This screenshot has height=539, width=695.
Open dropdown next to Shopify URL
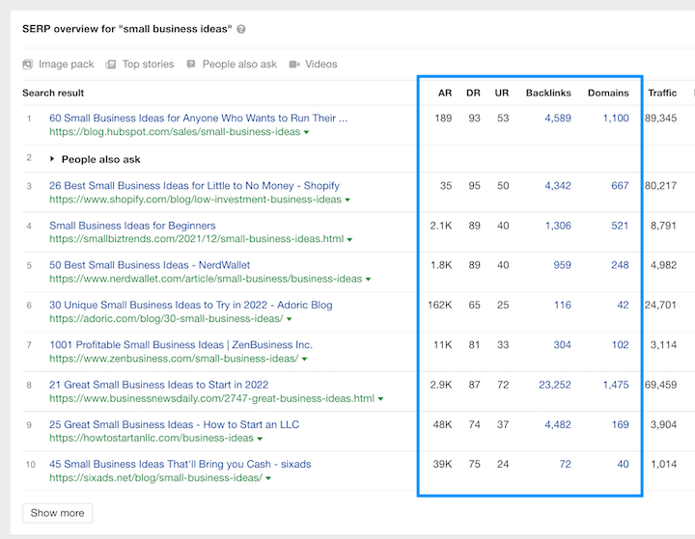tap(347, 201)
